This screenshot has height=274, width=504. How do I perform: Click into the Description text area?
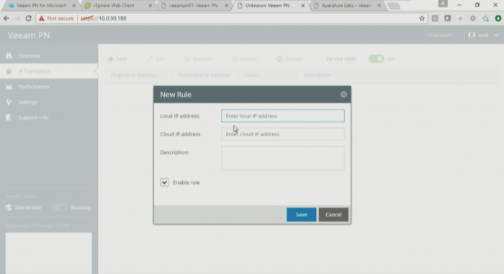click(283, 158)
